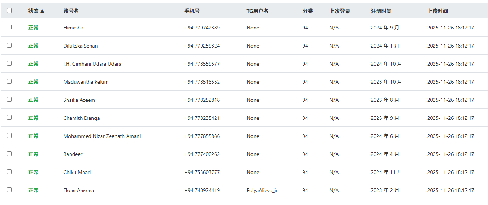The height and width of the screenshot is (205, 488).
Task: Click phone number +94 778235421
Action: coord(202,118)
